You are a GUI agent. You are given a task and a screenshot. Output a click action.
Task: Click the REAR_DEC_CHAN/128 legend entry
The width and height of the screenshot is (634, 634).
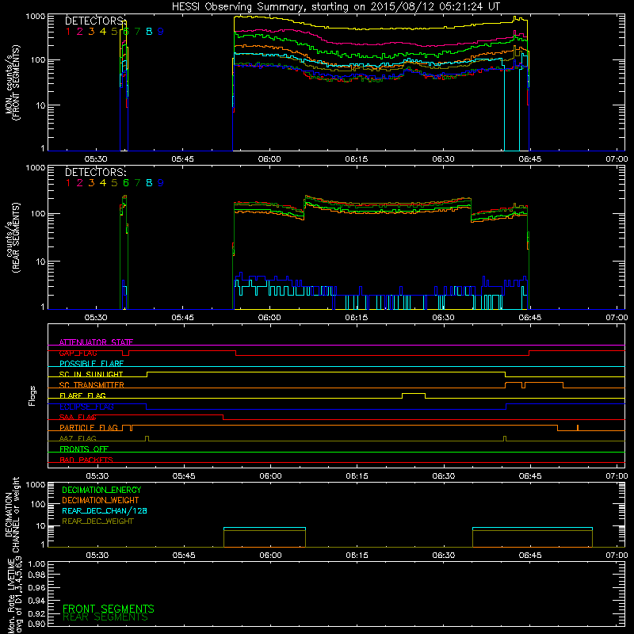105,511
